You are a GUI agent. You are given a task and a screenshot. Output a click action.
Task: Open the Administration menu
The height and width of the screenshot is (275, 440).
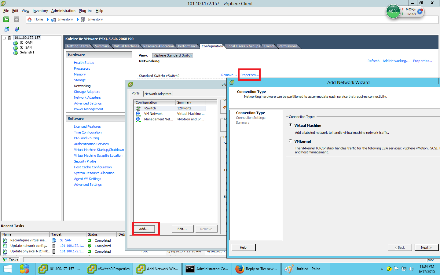point(63,11)
